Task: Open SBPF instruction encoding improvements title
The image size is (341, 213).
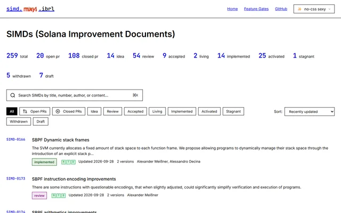Action: pyautogui.click(x=74, y=179)
